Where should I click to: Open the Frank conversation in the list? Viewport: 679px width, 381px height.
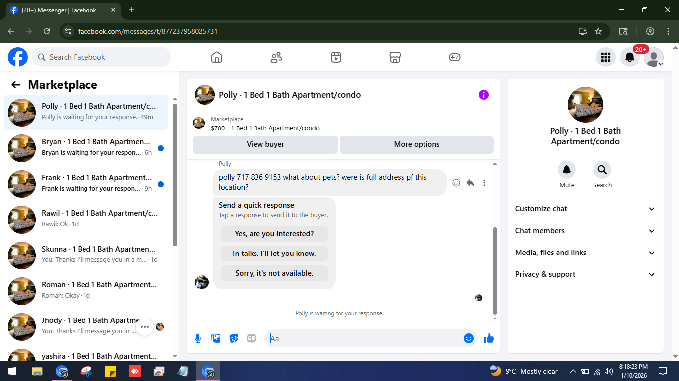point(85,184)
